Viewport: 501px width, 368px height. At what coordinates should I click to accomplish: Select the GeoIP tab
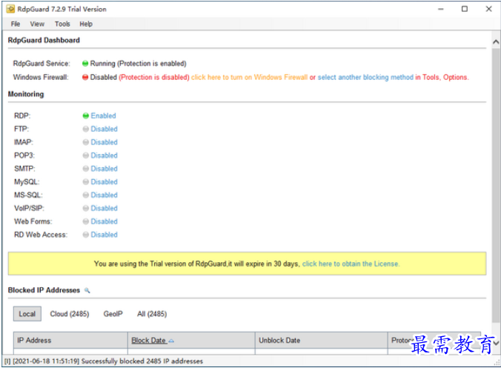coord(113,314)
